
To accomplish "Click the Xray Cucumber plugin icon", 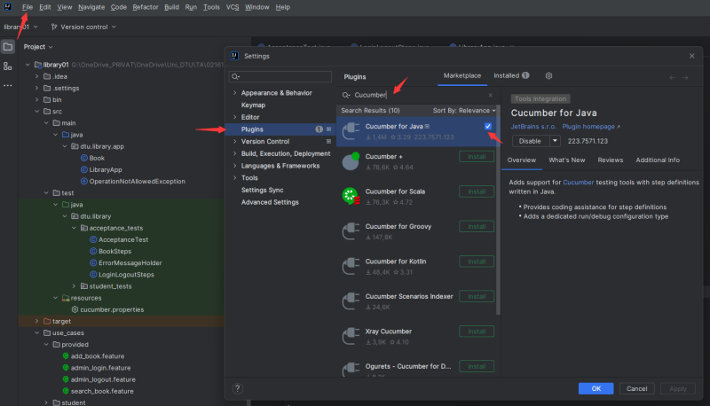I will [x=351, y=336].
